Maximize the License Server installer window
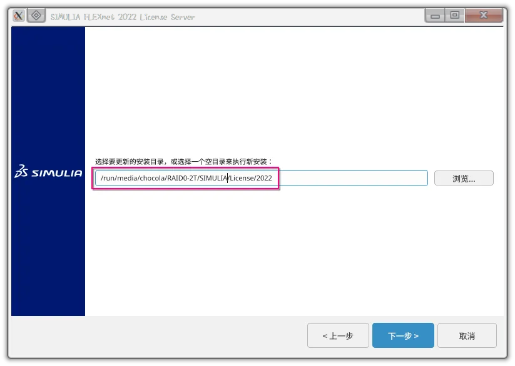Image resolution: width=515 pixels, height=366 pixels. [455, 16]
